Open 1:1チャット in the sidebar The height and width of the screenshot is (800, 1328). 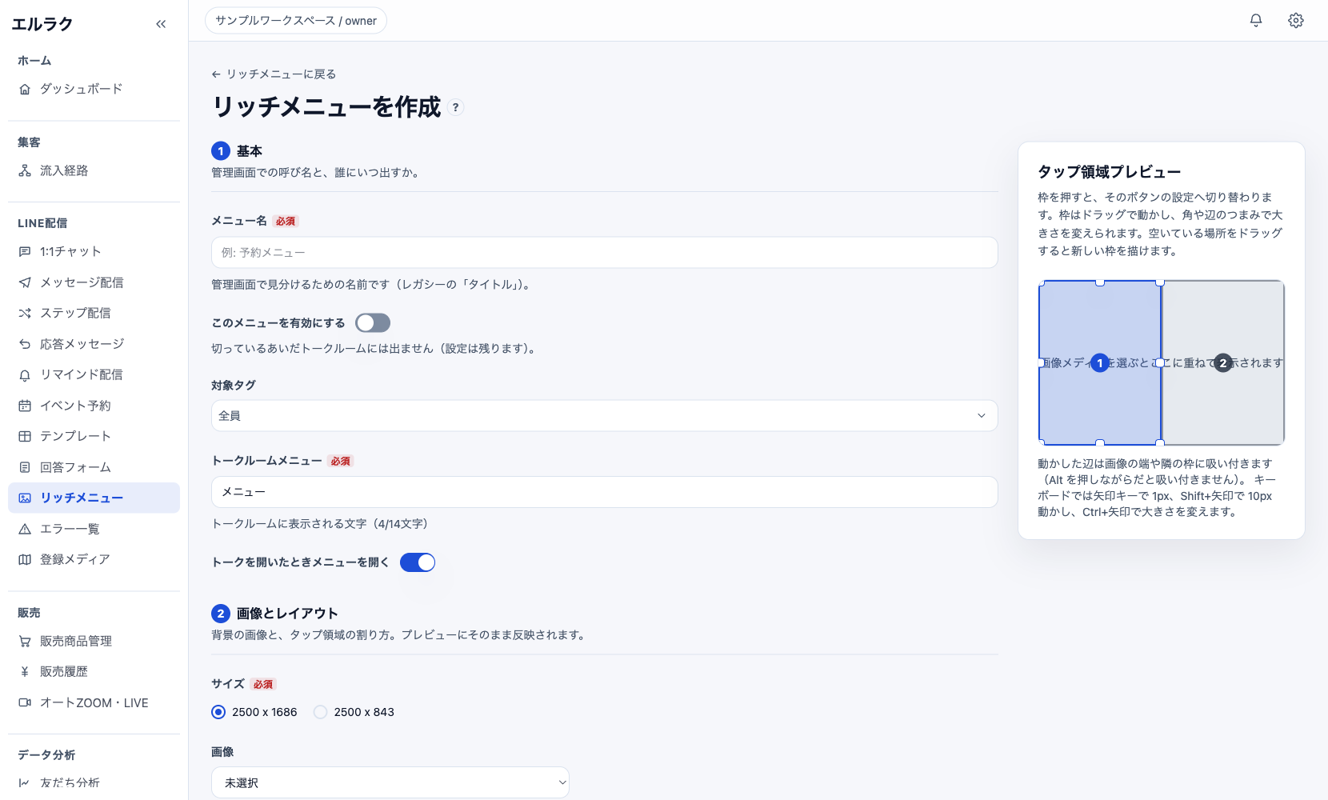coord(94,251)
